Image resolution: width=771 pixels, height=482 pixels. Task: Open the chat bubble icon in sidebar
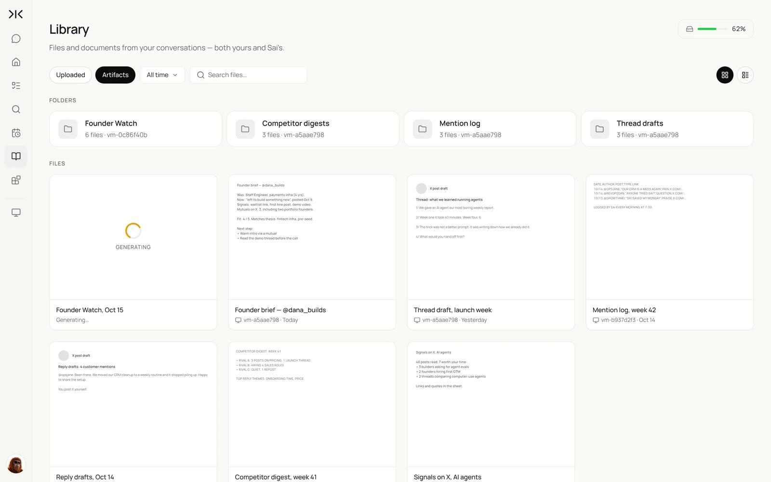point(16,39)
